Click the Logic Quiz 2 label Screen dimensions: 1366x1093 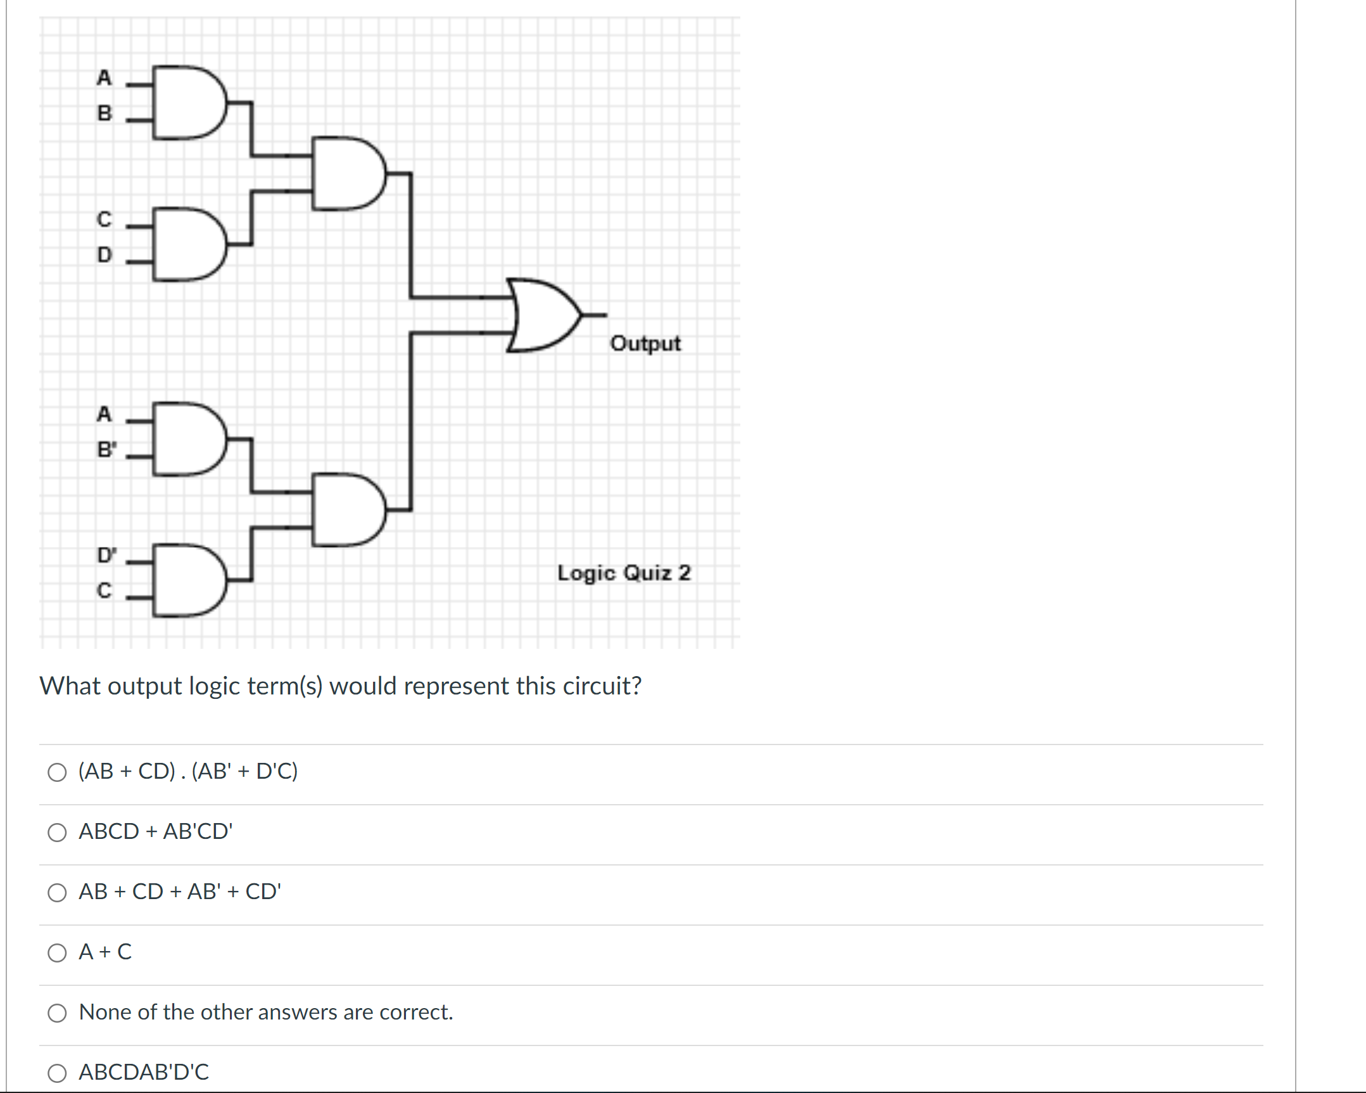[624, 573]
